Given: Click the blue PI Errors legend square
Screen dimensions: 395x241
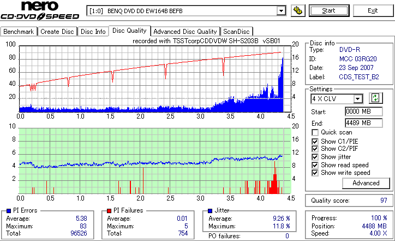Looking at the screenshot, I should (9, 211).
